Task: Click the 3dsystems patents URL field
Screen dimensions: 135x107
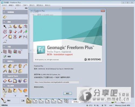Action: point(56,82)
